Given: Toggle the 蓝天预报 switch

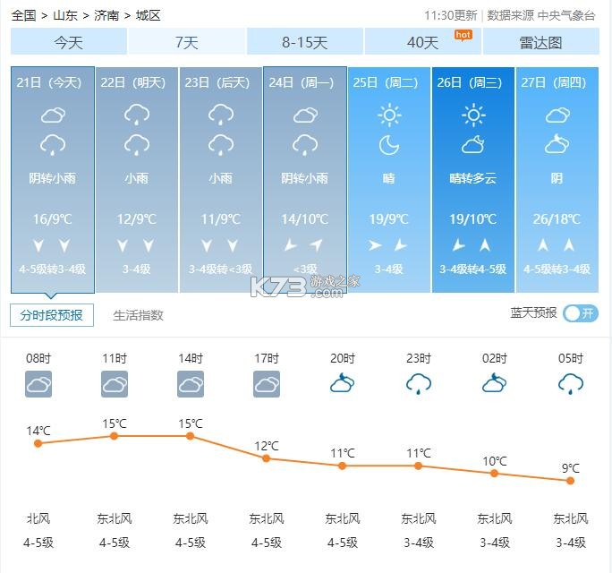Looking at the screenshot, I should [581, 313].
